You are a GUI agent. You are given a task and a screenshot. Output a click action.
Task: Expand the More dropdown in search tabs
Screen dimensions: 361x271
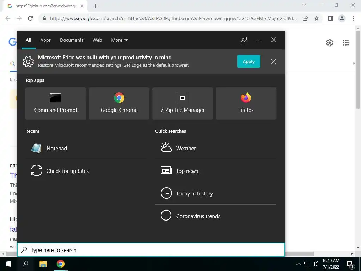click(x=119, y=40)
